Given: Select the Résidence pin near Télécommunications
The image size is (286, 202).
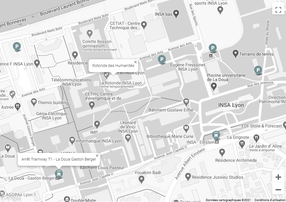Looking at the screenshot, I should (x=75, y=55).
